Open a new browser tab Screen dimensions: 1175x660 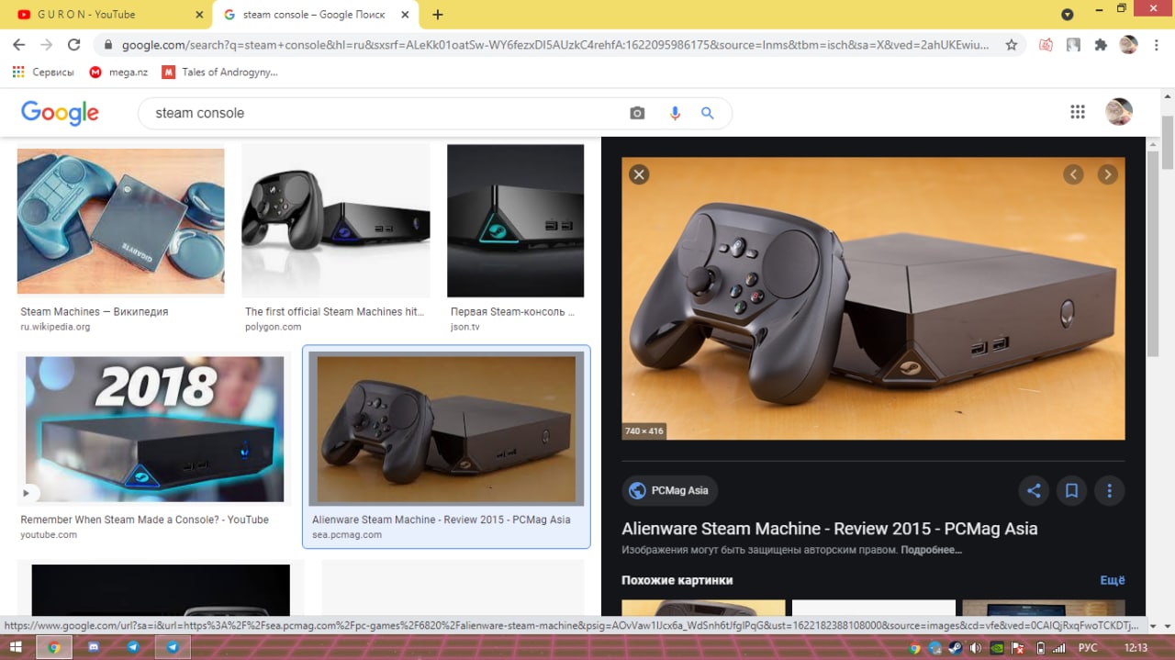coord(438,15)
